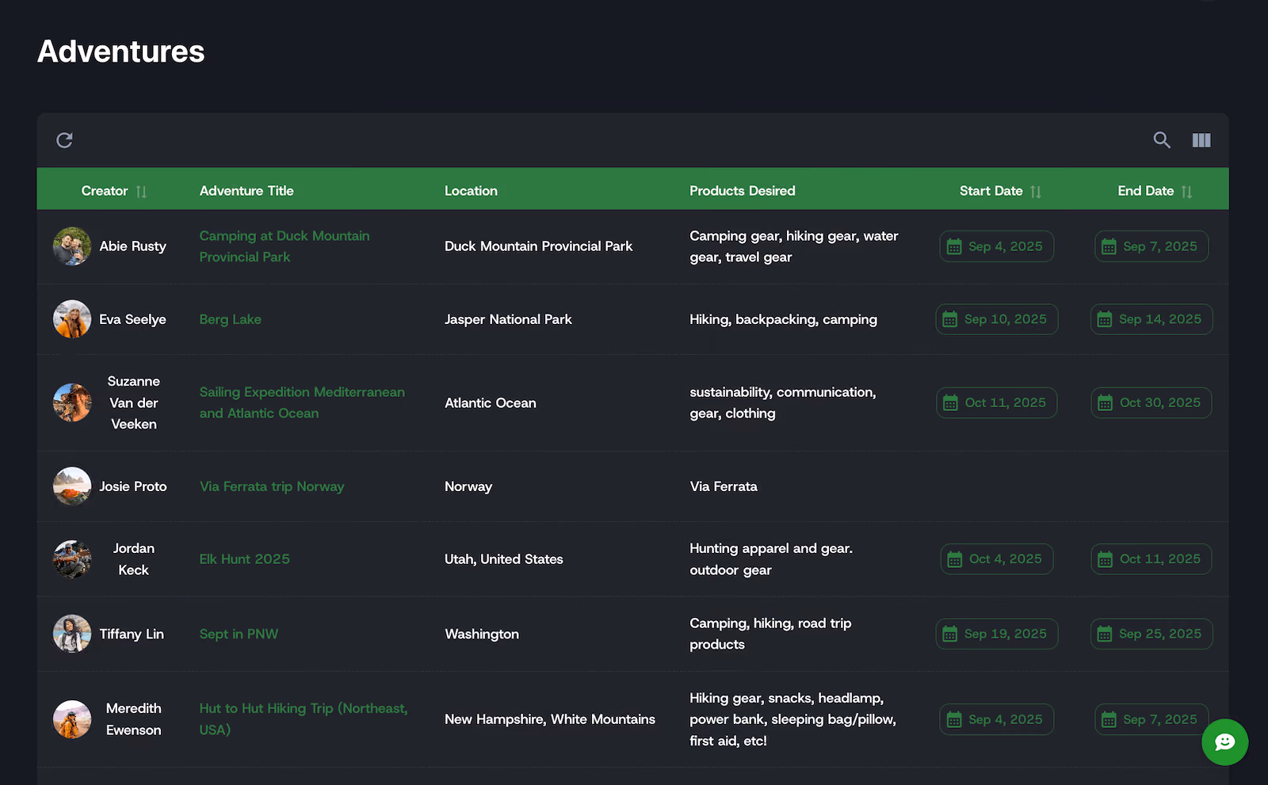Image resolution: width=1268 pixels, height=785 pixels.
Task: Open the table search icon
Action: (1162, 140)
